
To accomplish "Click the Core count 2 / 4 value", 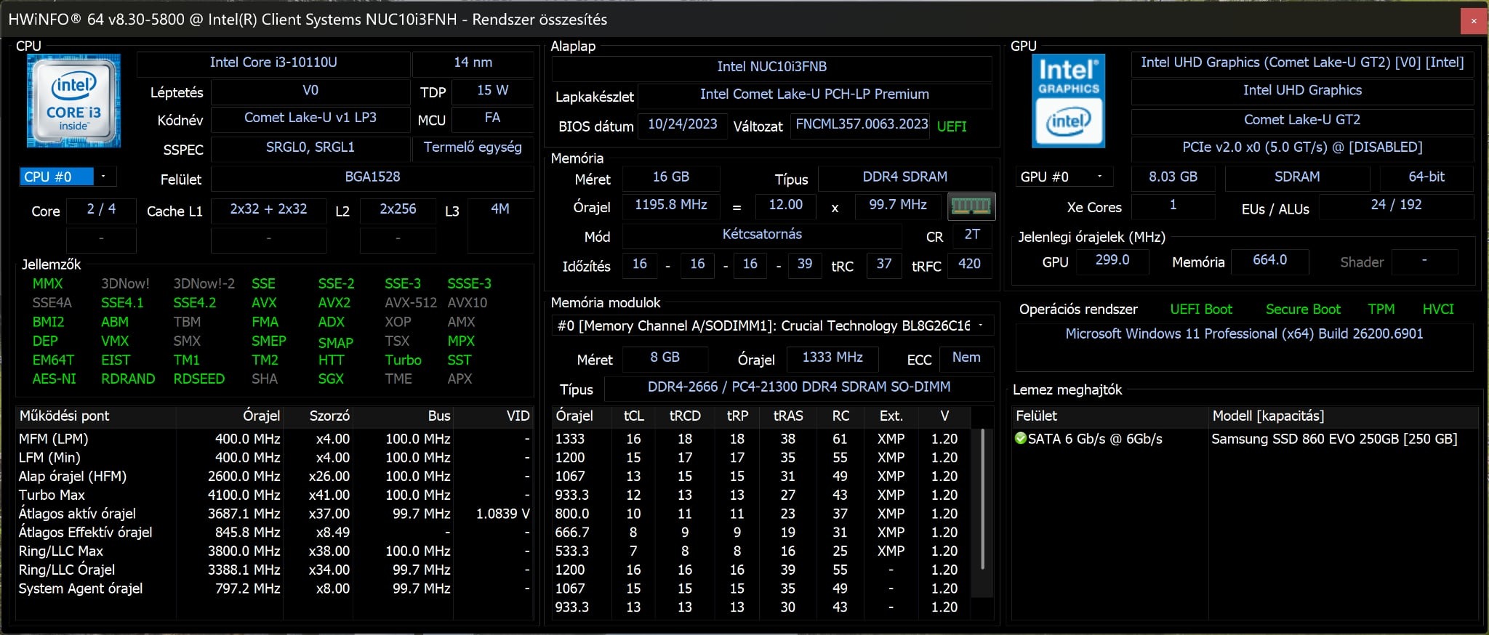I will point(101,209).
